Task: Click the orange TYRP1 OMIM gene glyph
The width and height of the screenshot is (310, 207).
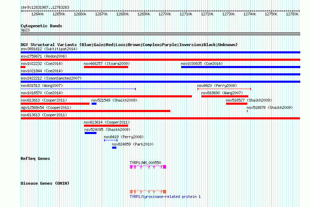Action: 148,192
